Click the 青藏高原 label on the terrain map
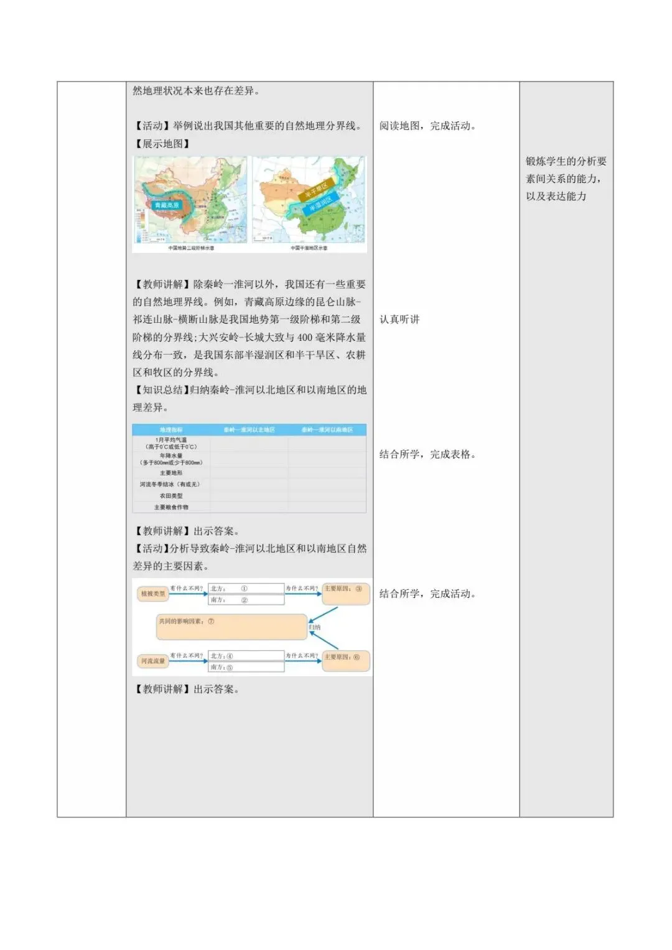This screenshot has width=672, height=950. (x=167, y=205)
